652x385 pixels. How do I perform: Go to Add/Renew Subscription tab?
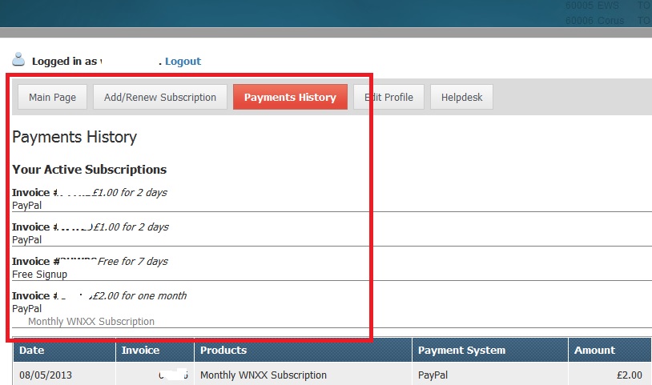(x=160, y=98)
